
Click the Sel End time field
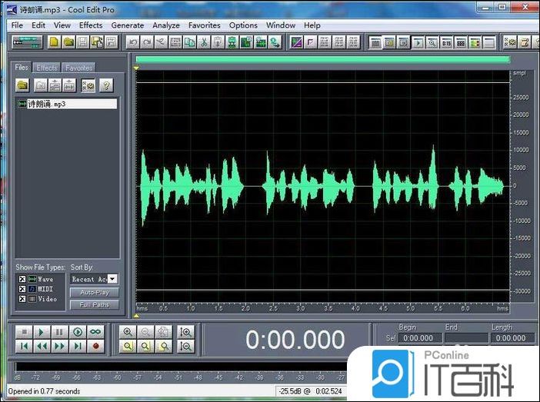tap(466, 338)
